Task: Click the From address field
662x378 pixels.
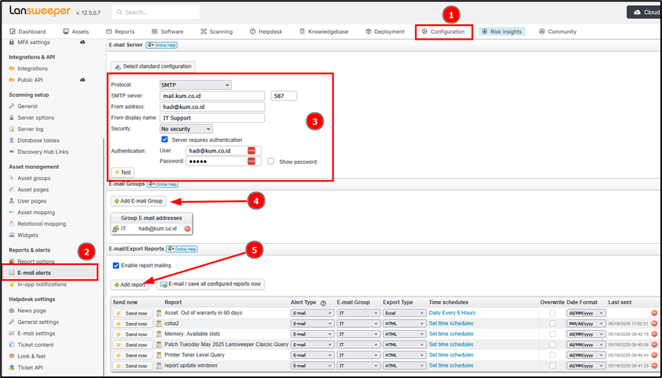Action: point(212,107)
